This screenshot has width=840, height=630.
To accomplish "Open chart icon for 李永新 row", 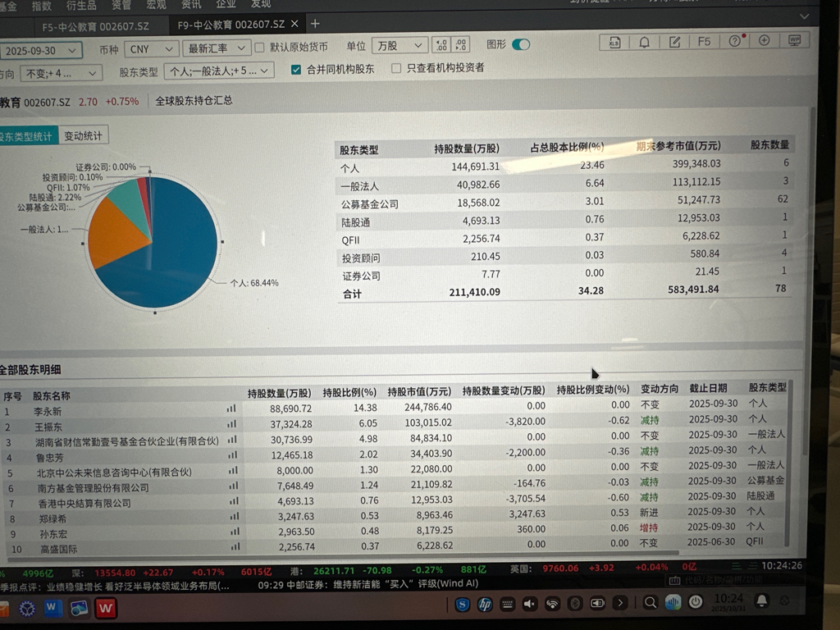I will click(231, 409).
